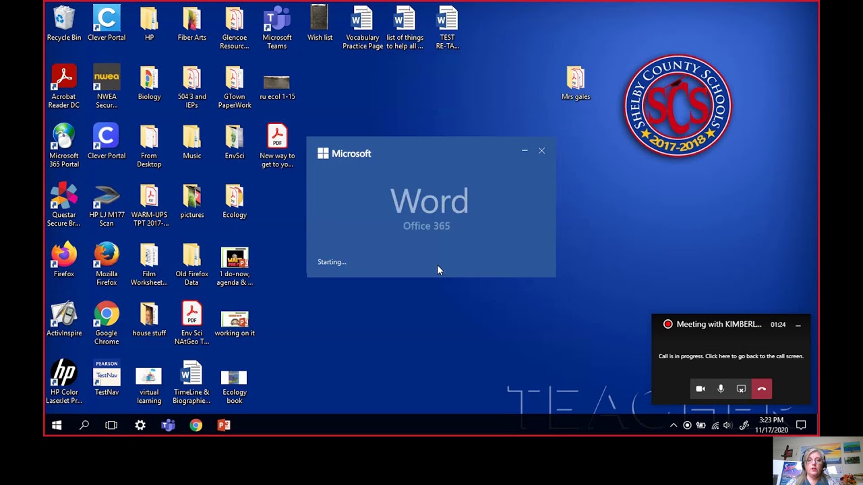Select the TEST RE-TA Word document

tap(448, 28)
